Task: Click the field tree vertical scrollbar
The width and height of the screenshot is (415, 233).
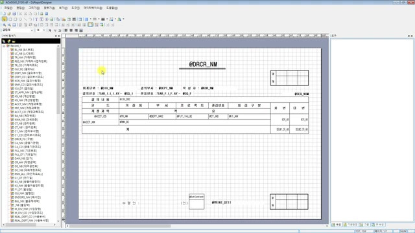Action: point(58,80)
